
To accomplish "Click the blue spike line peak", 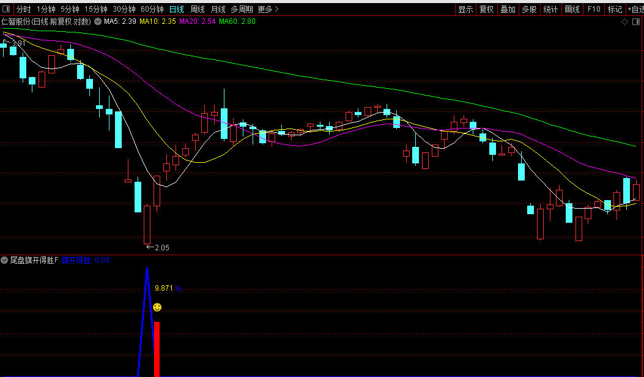I will click(x=147, y=269).
